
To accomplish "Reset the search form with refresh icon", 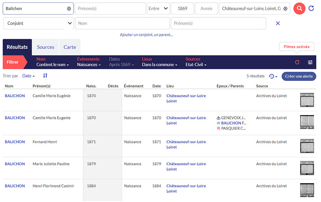I will click(x=311, y=8).
